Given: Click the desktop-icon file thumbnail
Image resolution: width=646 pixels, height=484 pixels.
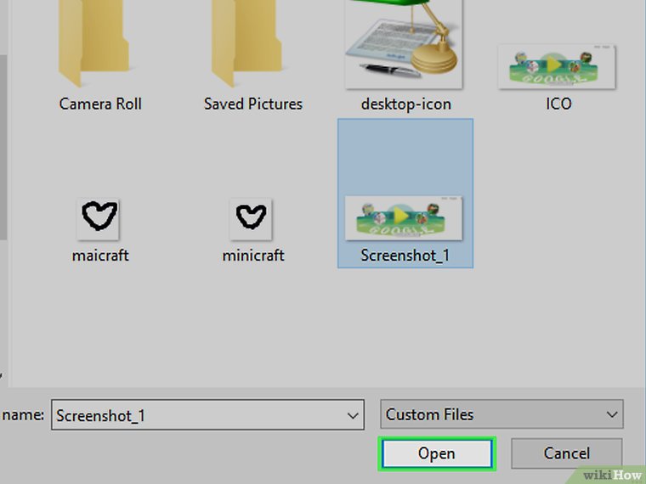Looking at the screenshot, I should [x=404, y=42].
